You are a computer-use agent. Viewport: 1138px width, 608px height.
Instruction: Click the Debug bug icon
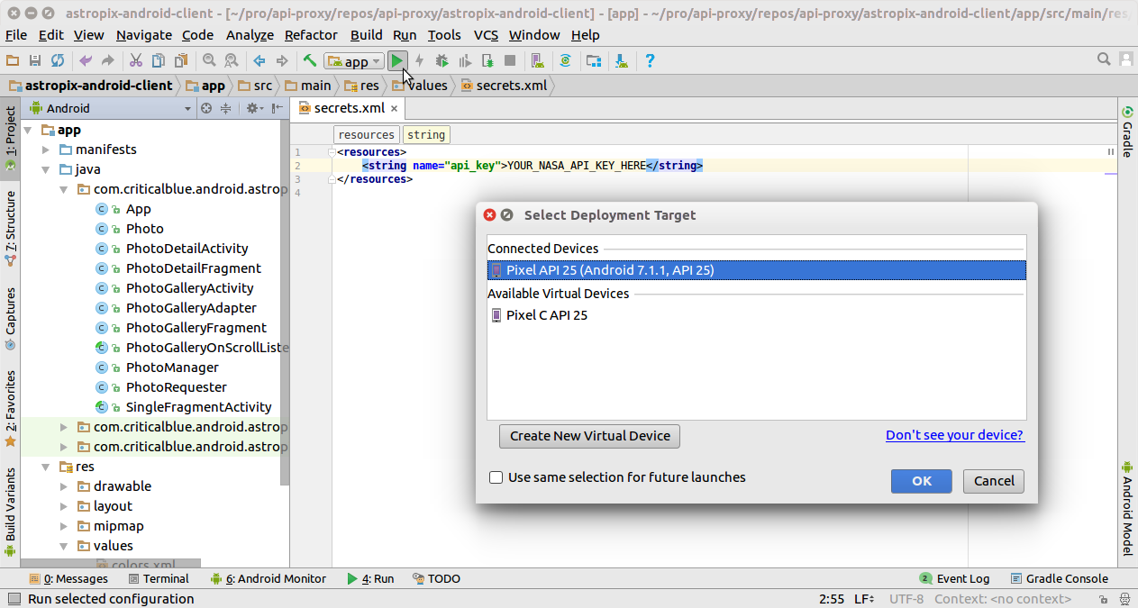(442, 60)
